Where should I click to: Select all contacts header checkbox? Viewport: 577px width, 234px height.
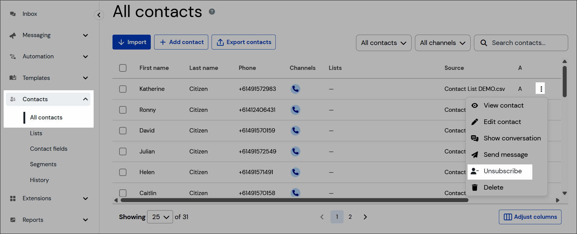pyautogui.click(x=123, y=68)
